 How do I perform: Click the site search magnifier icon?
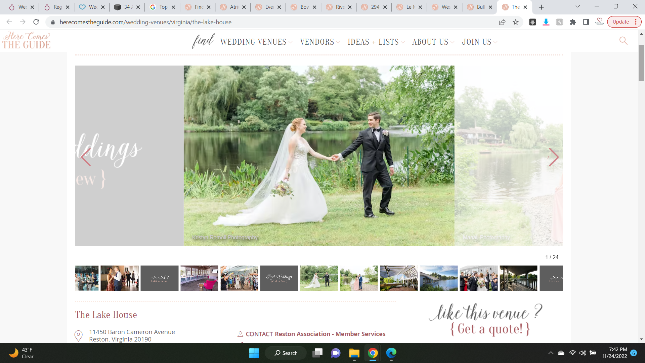623,41
